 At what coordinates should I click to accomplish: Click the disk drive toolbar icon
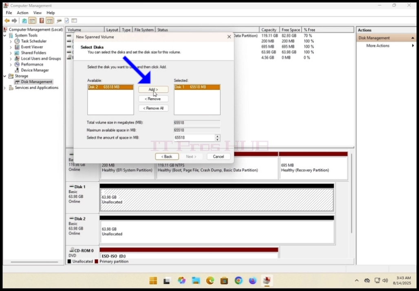[x=59, y=20]
